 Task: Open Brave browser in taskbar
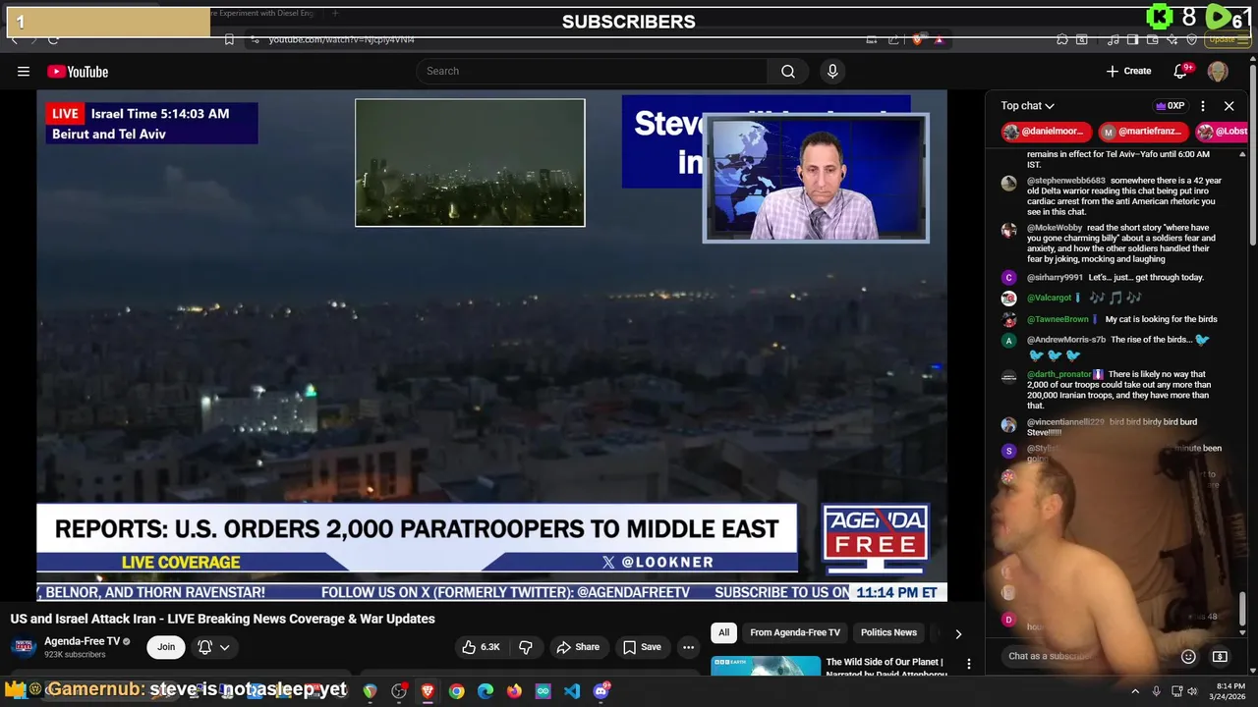[x=428, y=691]
